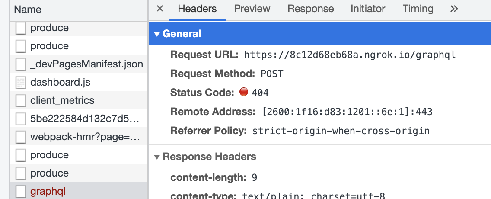Click the Request URL value
Viewport: 491px width, 199px height.
click(x=350, y=55)
